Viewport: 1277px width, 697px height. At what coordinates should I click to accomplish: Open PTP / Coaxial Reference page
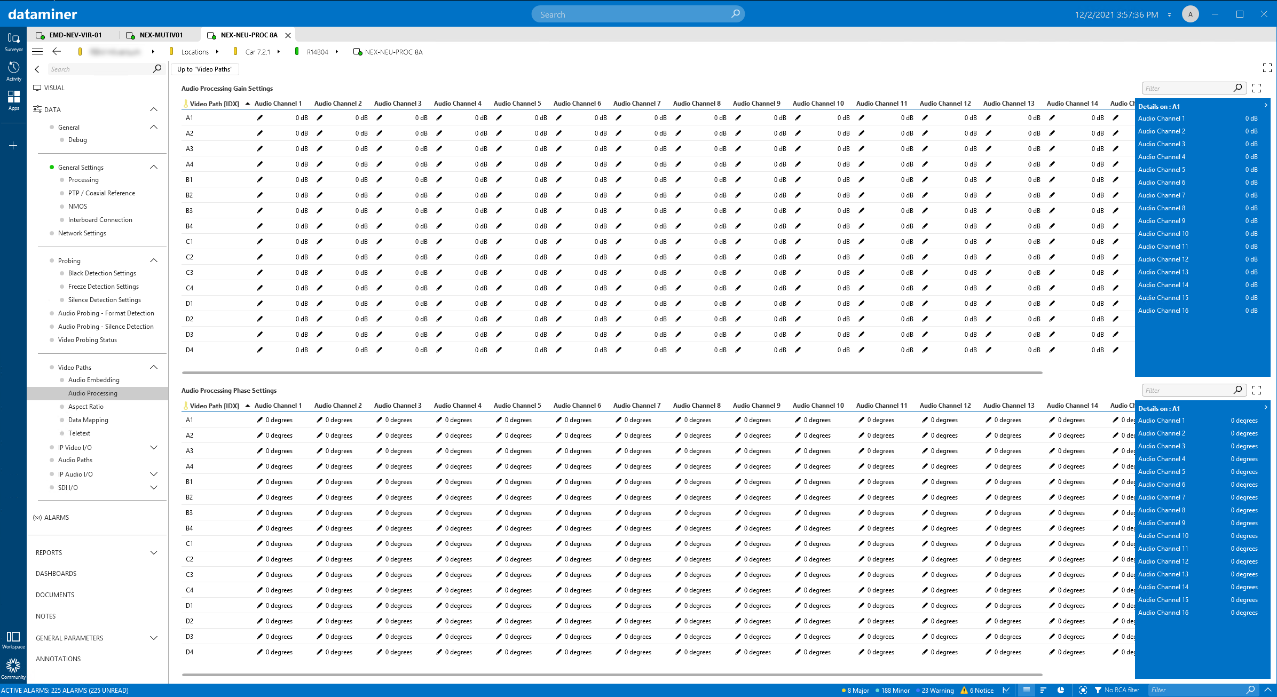tap(101, 193)
